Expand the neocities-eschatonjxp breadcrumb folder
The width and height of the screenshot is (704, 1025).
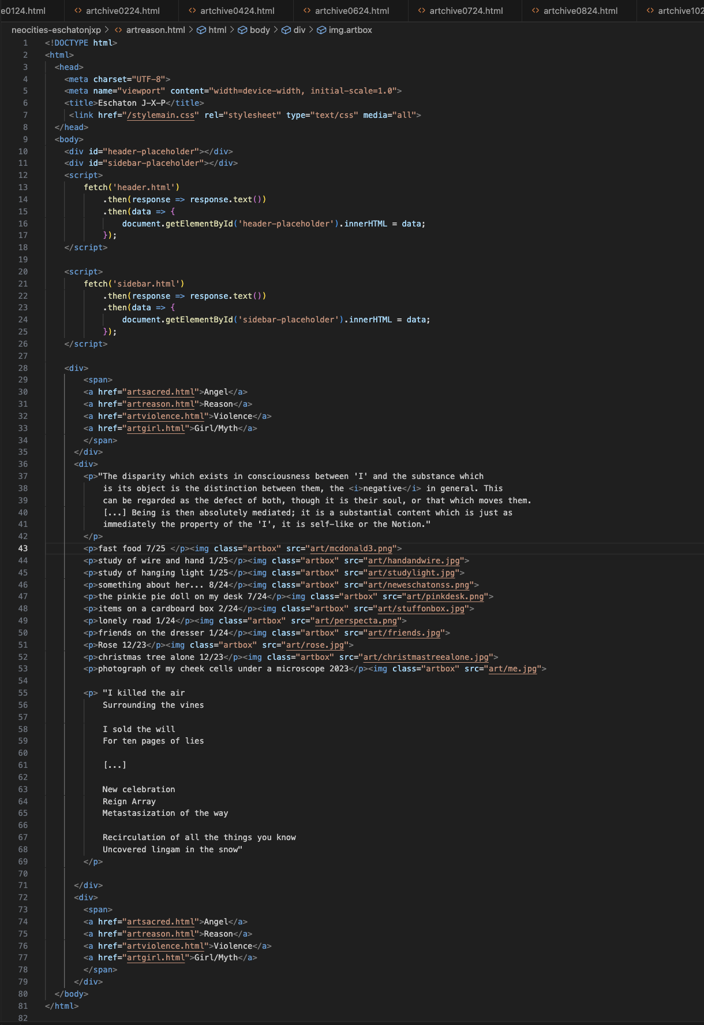click(56, 30)
